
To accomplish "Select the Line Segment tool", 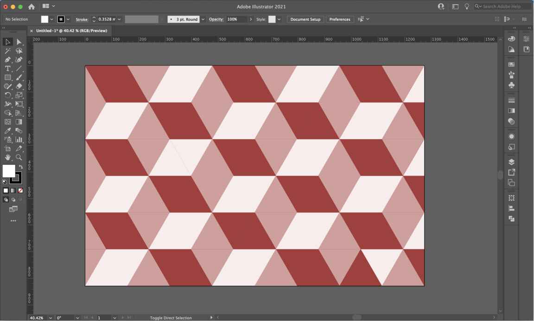I will point(19,69).
